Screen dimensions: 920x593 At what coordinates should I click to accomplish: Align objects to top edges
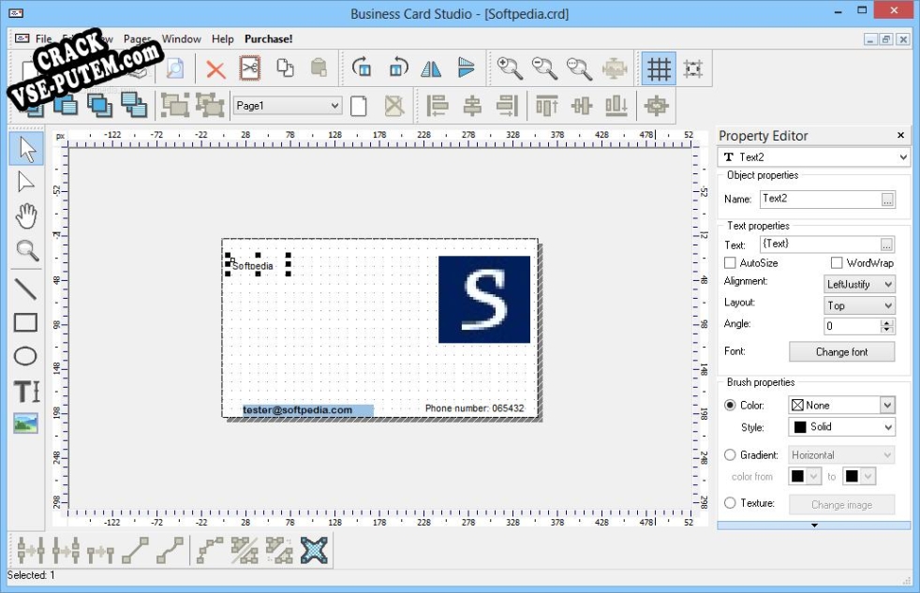coord(546,106)
